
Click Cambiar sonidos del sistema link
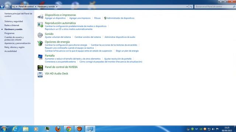coord(88,37)
